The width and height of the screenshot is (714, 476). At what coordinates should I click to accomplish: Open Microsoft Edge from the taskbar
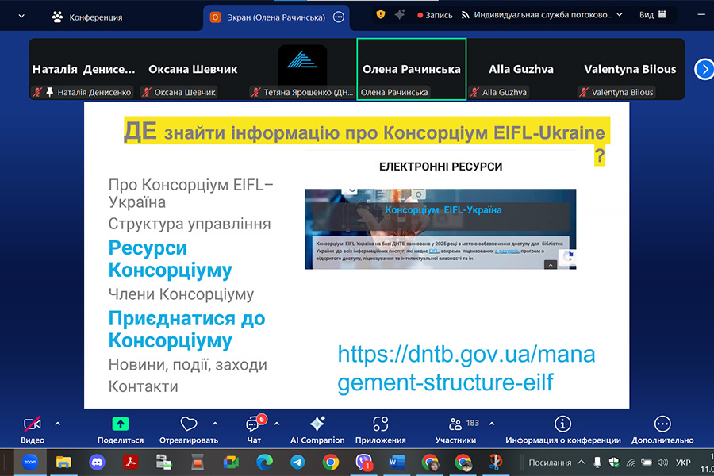264,463
